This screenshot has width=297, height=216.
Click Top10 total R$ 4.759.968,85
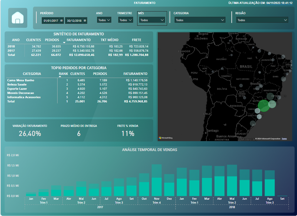pyautogui.click(x=136, y=101)
